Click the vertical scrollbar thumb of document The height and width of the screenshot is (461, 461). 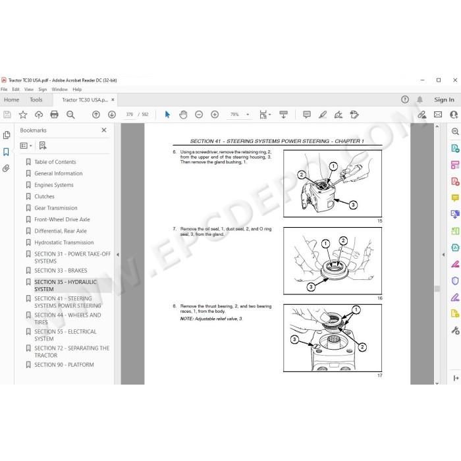coord(437,288)
